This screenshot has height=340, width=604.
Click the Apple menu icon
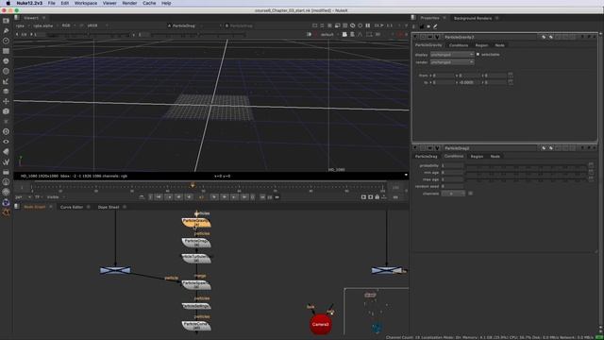[8, 3]
